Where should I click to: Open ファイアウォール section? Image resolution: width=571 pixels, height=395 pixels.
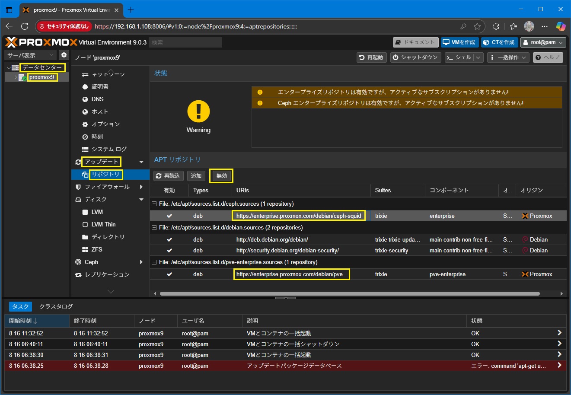pos(107,187)
